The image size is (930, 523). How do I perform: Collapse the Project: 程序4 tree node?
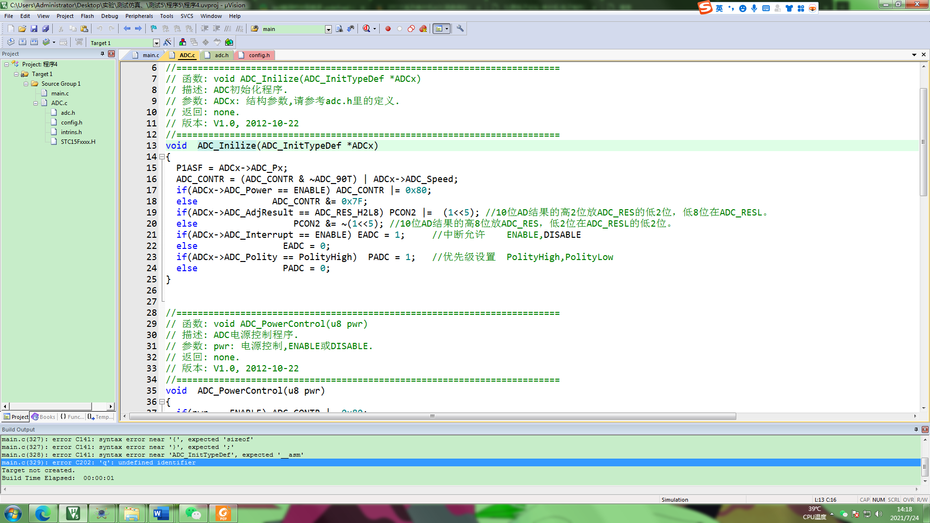click(x=6, y=64)
